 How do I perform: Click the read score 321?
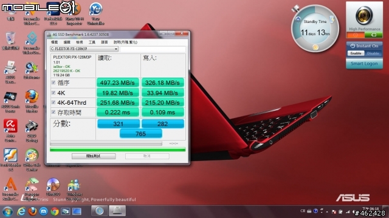click(119, 124)
